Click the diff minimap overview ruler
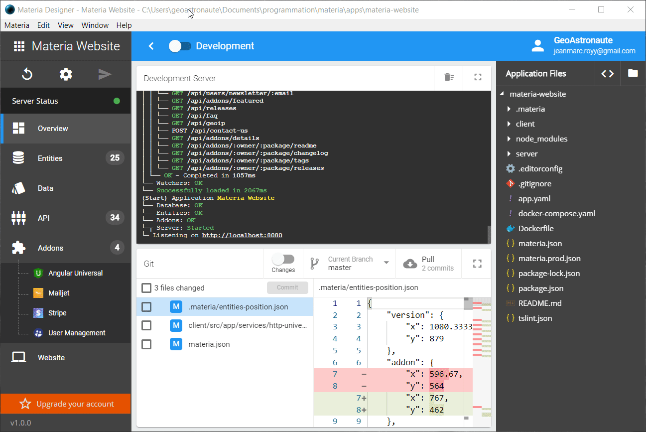646x432 pixels. (482, 362)
